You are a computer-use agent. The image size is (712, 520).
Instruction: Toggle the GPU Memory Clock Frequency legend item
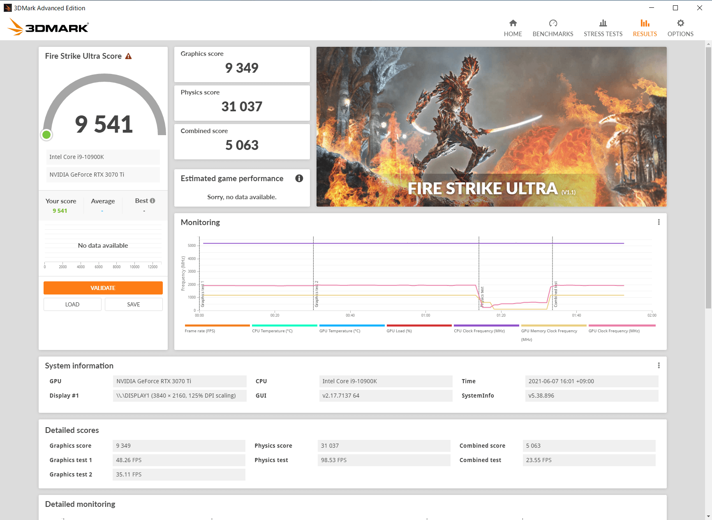tap(554, 333)
